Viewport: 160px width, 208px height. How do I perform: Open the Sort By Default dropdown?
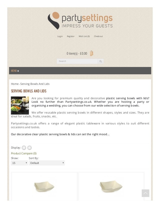47,163
